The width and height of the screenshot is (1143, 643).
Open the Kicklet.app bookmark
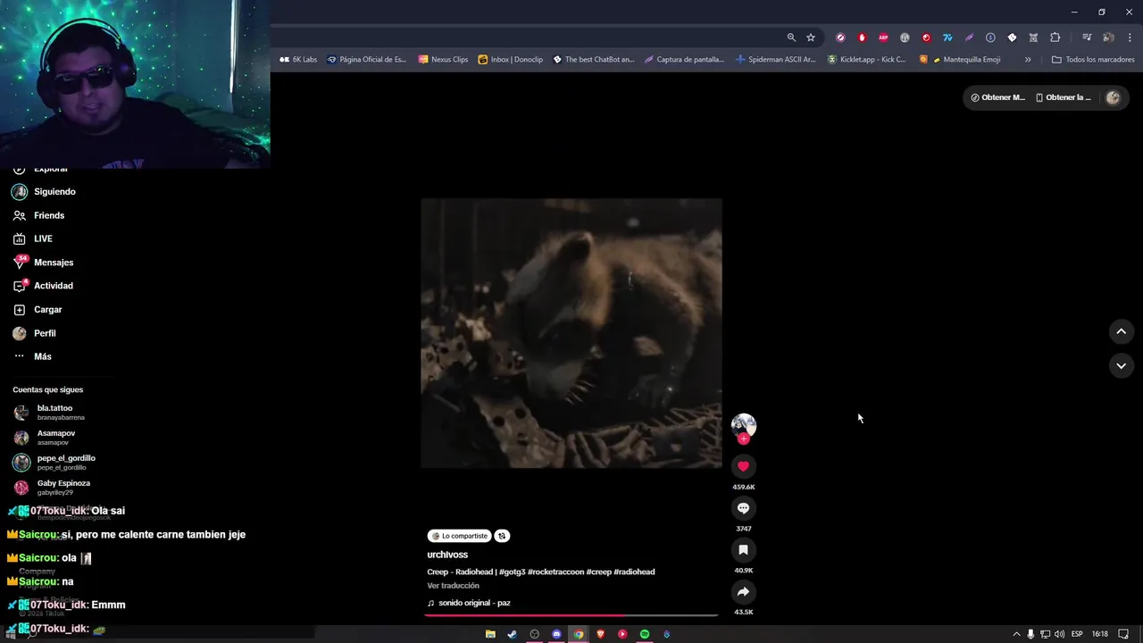click(866, 60)
